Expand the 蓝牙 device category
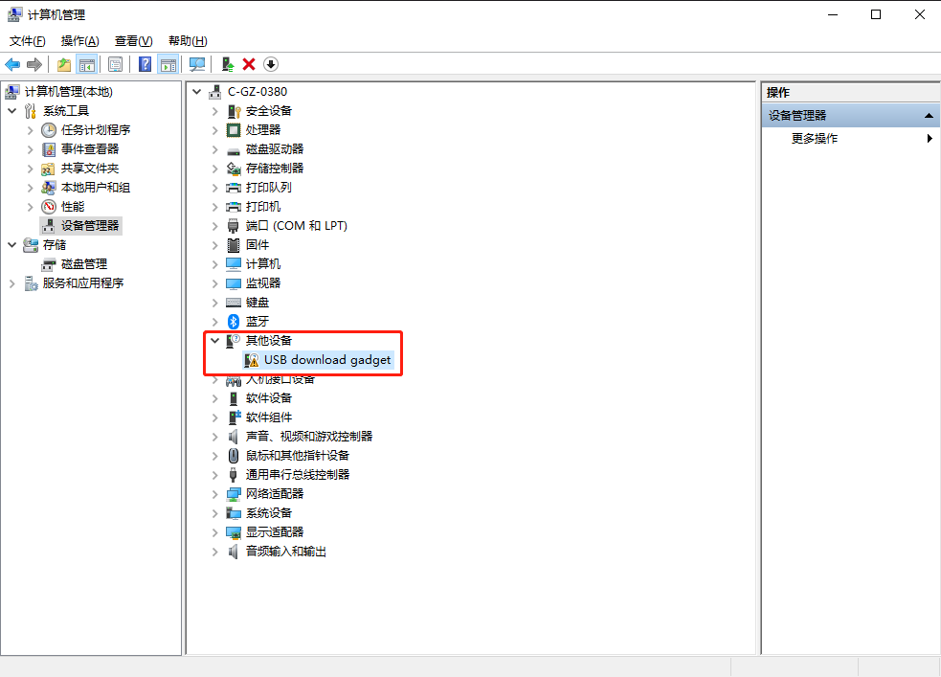This screenshot has width=941, height=677. coord(214,322)
